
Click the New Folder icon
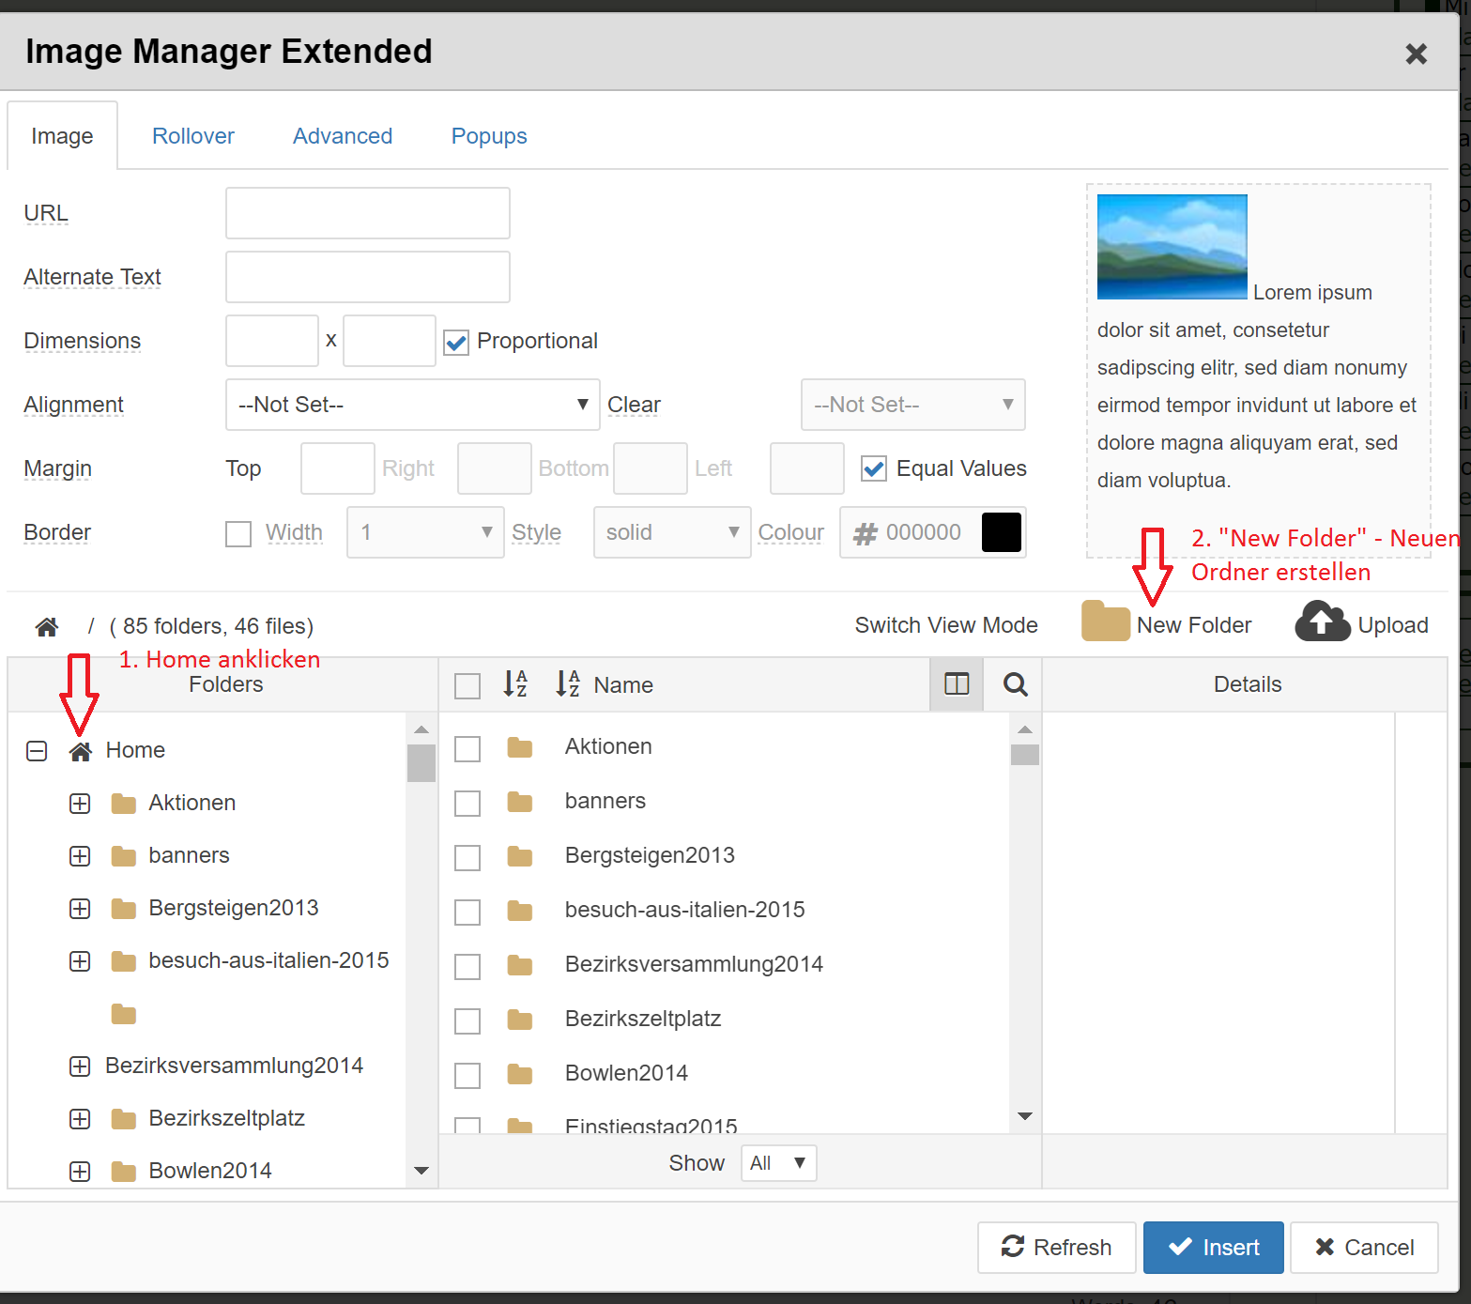[x=1105, y=622]
